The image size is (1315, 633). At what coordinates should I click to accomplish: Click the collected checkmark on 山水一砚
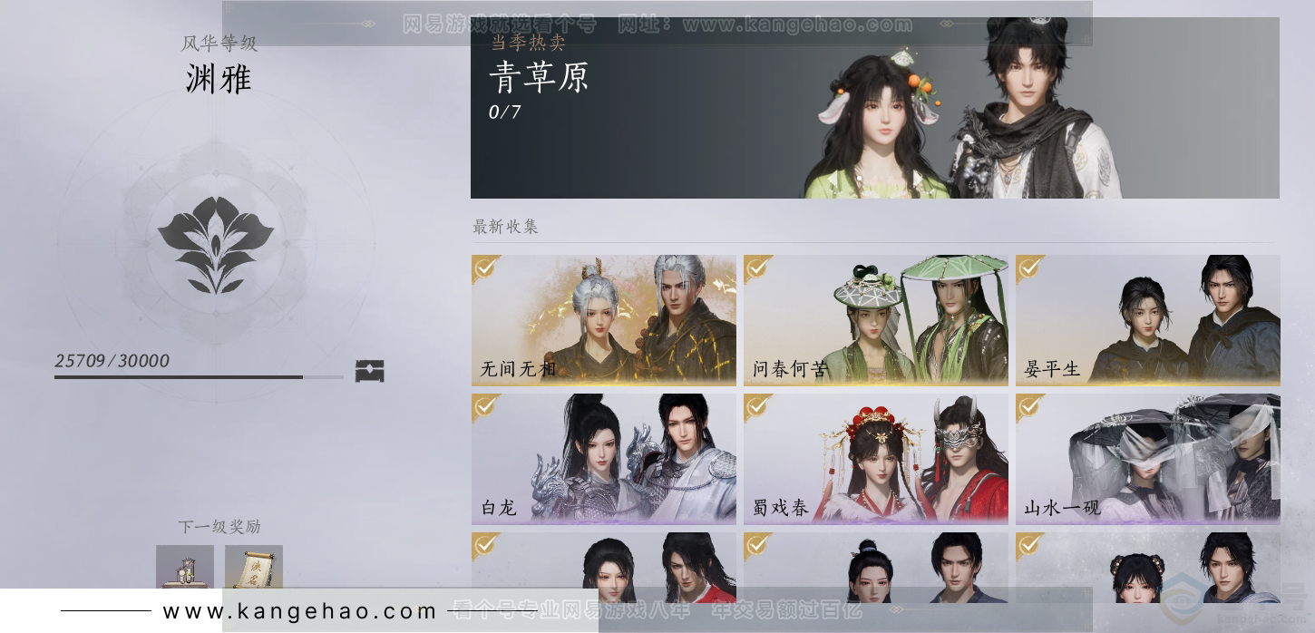1030,406
